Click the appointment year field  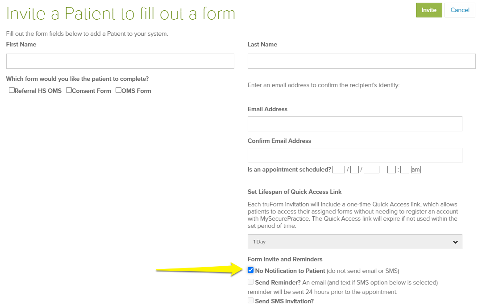tap(371, 169)
